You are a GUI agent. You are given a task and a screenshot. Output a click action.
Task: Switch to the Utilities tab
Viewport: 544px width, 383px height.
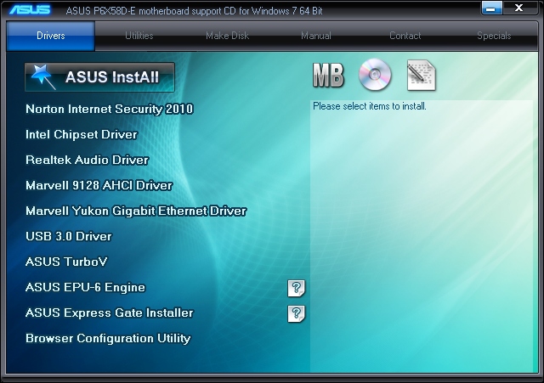point(139,36)
